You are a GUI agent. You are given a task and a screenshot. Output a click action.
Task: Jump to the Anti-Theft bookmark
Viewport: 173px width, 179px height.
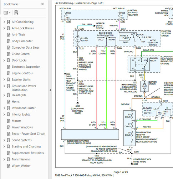(x=19, y=35)
